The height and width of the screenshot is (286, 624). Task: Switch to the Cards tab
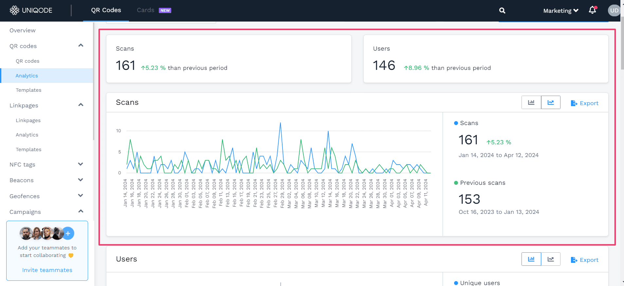coord(146,10)
